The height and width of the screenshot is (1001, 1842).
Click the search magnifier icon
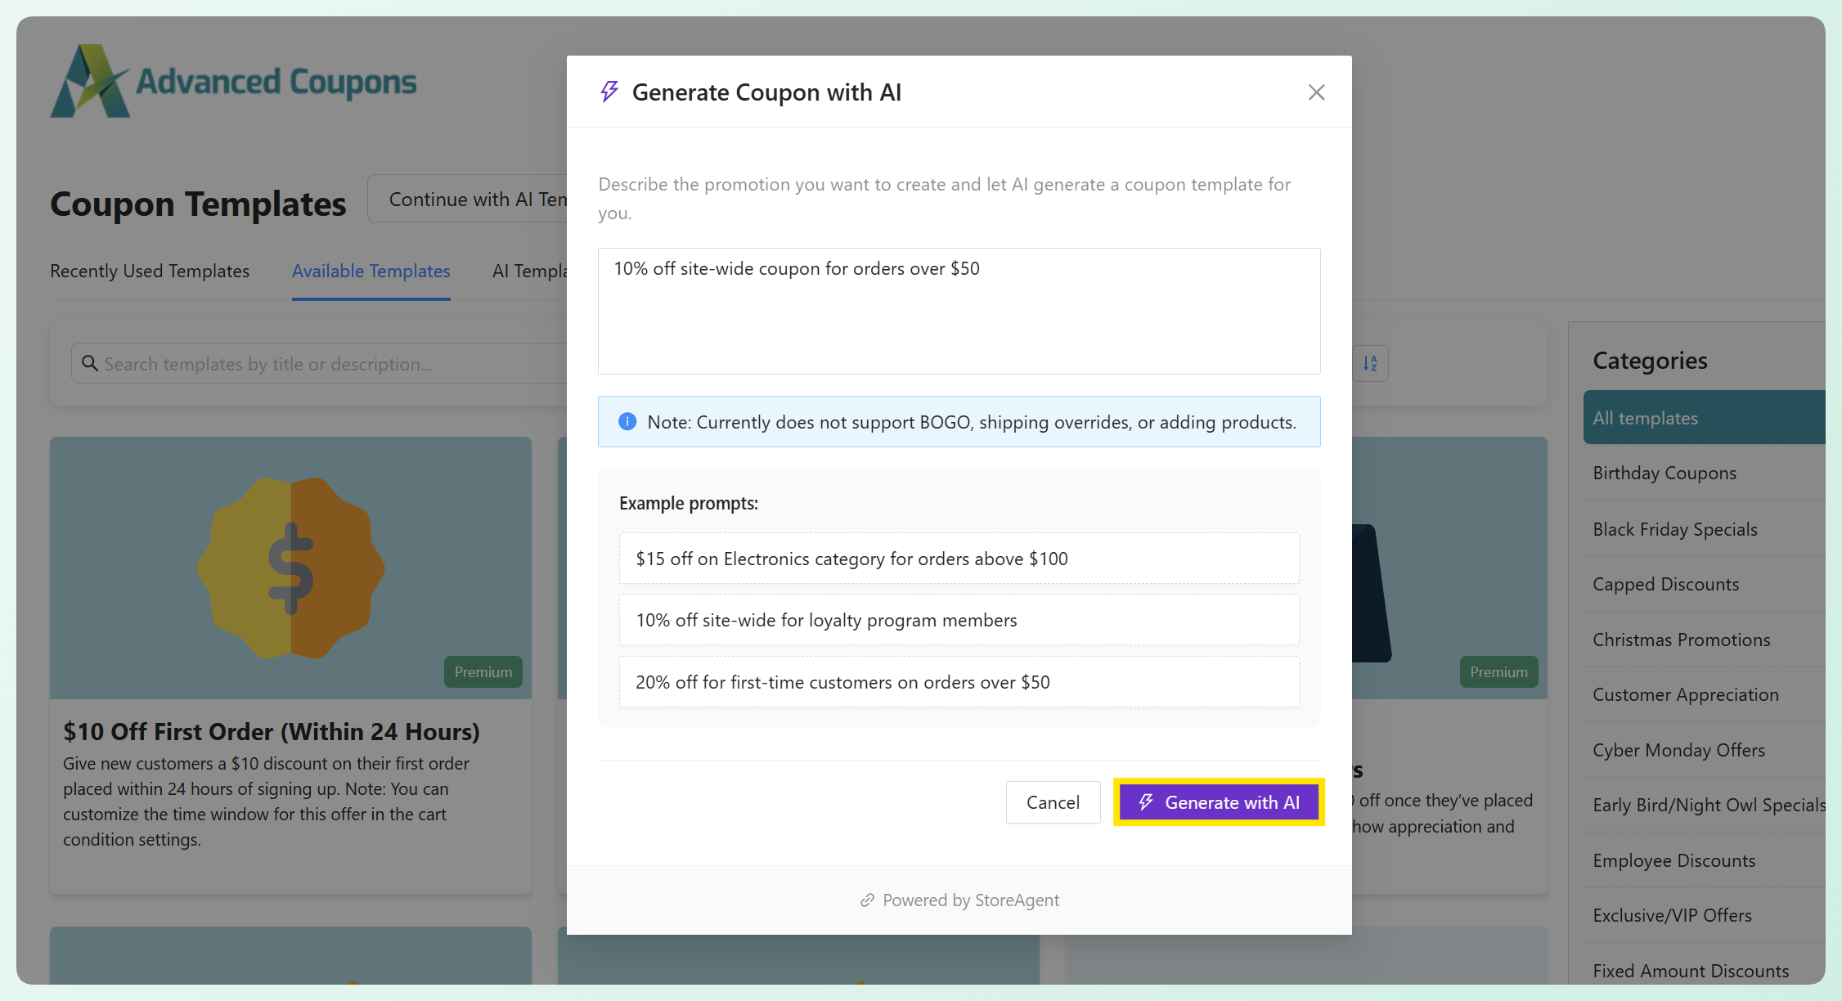(90, 364)
